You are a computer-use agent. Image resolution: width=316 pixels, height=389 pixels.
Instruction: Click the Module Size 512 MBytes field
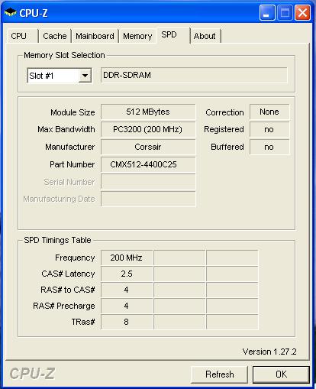coord(148,112)
